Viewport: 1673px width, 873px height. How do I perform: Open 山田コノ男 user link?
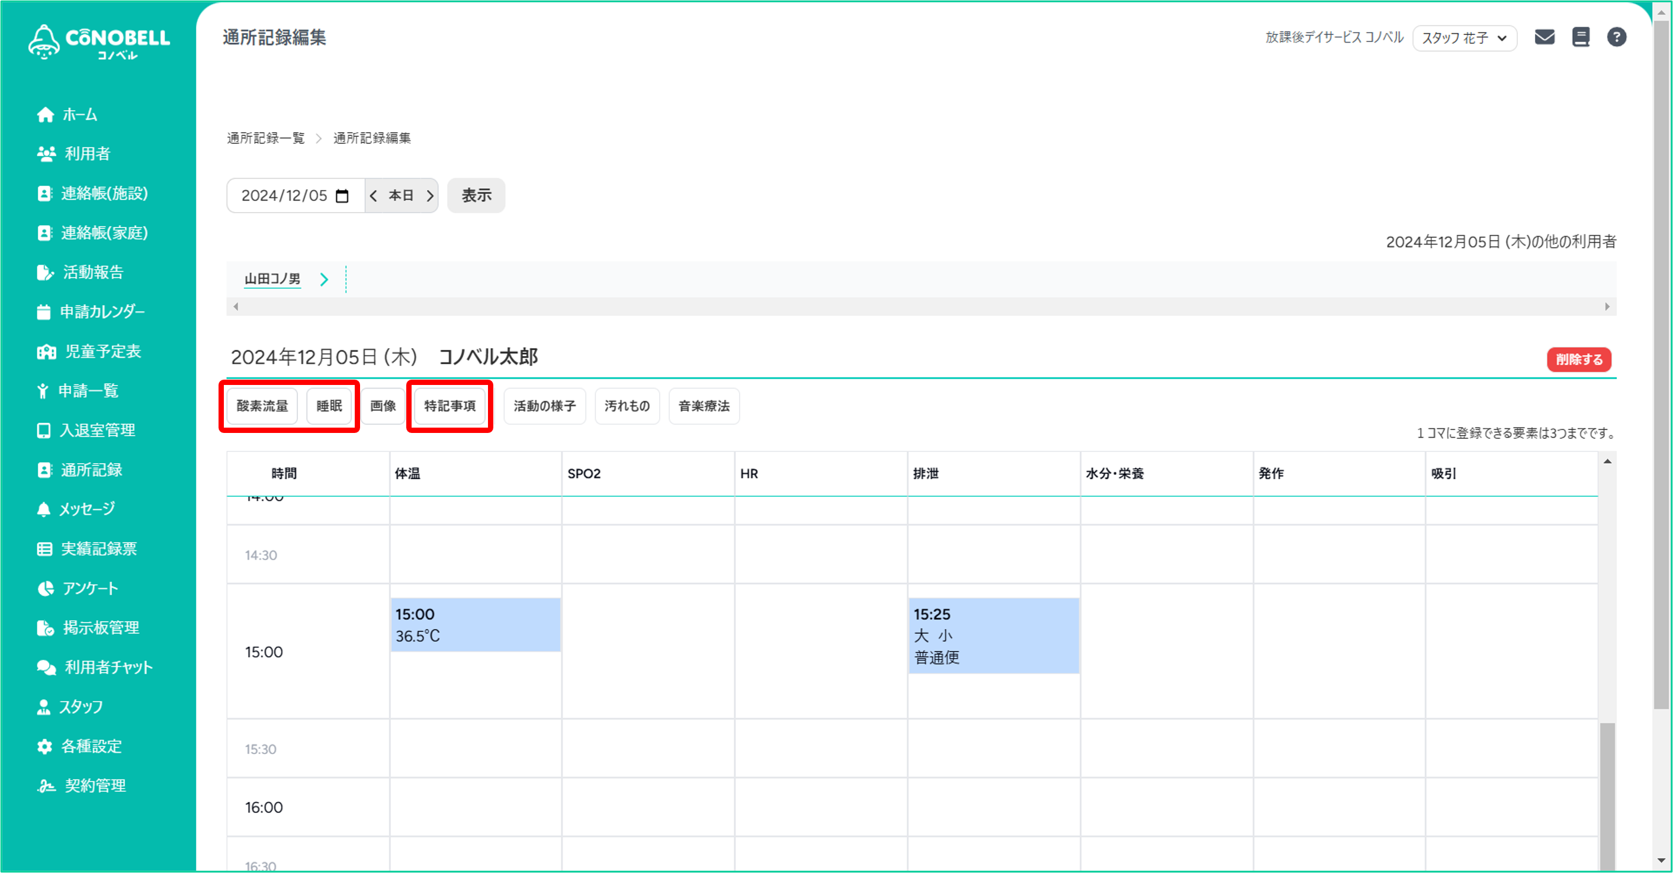(x=272, y=280)
